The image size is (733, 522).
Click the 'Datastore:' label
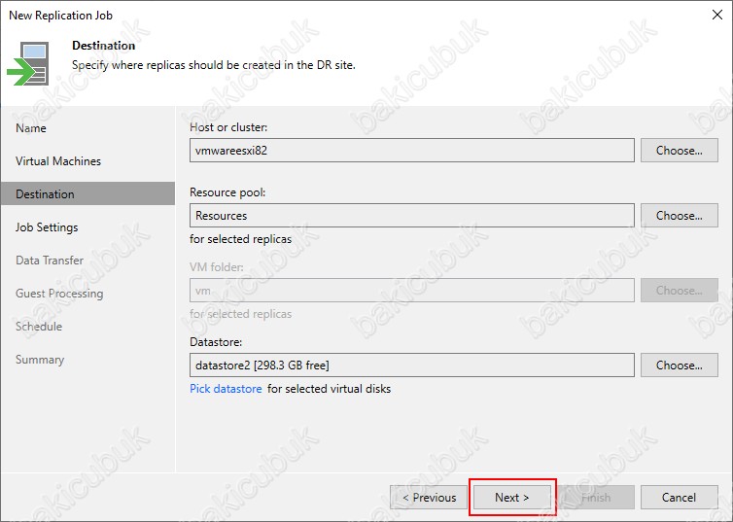tap(216, 341)
